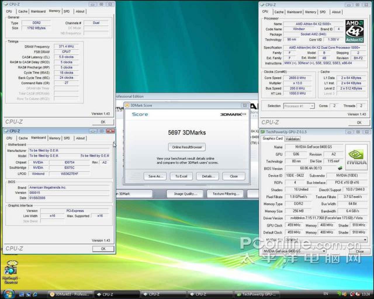Click the Memory Size 256 MB value in GPU-Z
This screenshot has width=374, height=299.
298,211
